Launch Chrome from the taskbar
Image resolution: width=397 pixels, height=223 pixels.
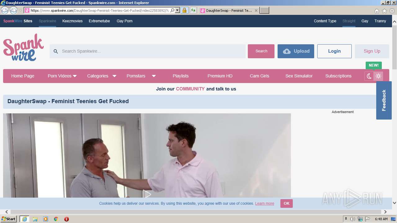point(56,219)
